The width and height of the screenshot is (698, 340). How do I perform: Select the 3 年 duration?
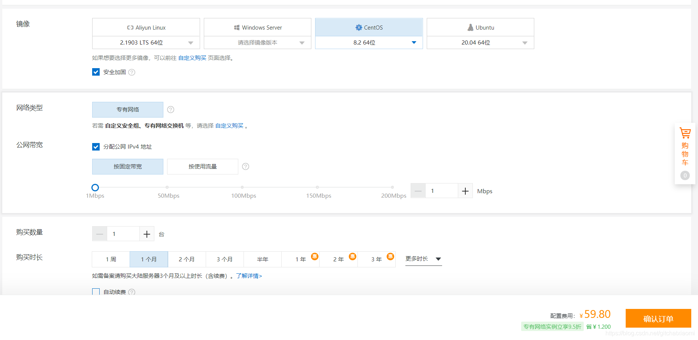[377, 259]
